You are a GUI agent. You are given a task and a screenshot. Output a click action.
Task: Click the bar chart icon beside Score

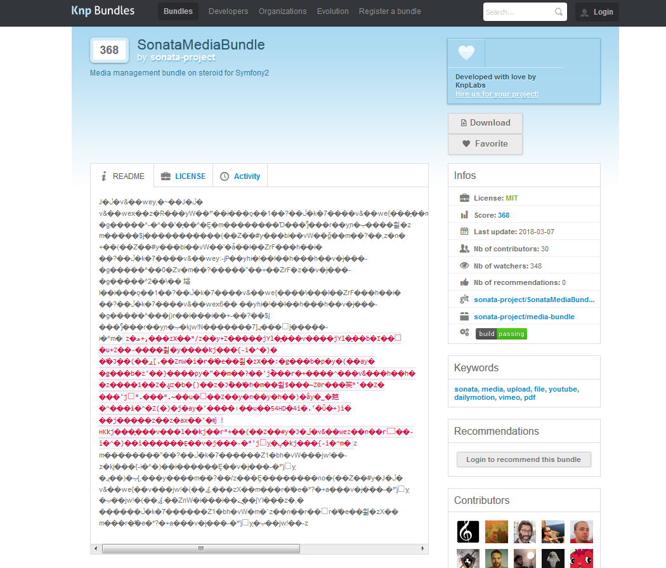coord(464,215)
